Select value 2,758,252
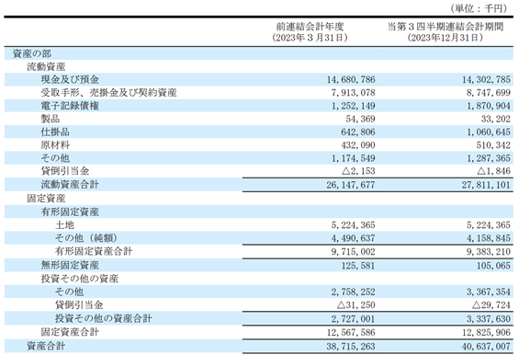 click(x=353, y=292)
